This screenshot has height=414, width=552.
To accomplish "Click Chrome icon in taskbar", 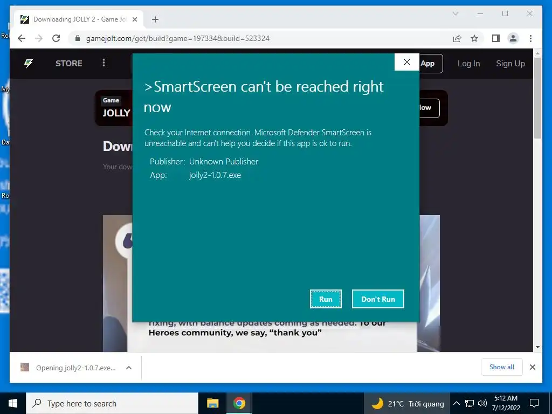I will pyautogui.click(x=239, y=403).
